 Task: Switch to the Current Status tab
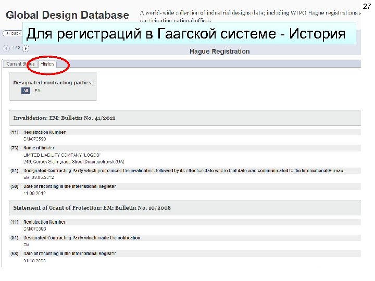tap(20, 64)
